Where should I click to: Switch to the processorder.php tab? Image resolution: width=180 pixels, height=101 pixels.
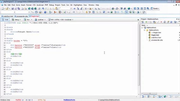point(21,16)
